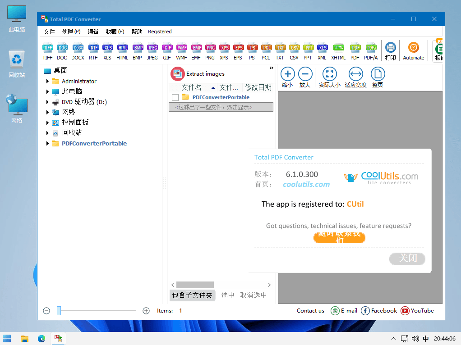
Task: Close the about dialog with 关闭
Action: [x=407, y=259]
